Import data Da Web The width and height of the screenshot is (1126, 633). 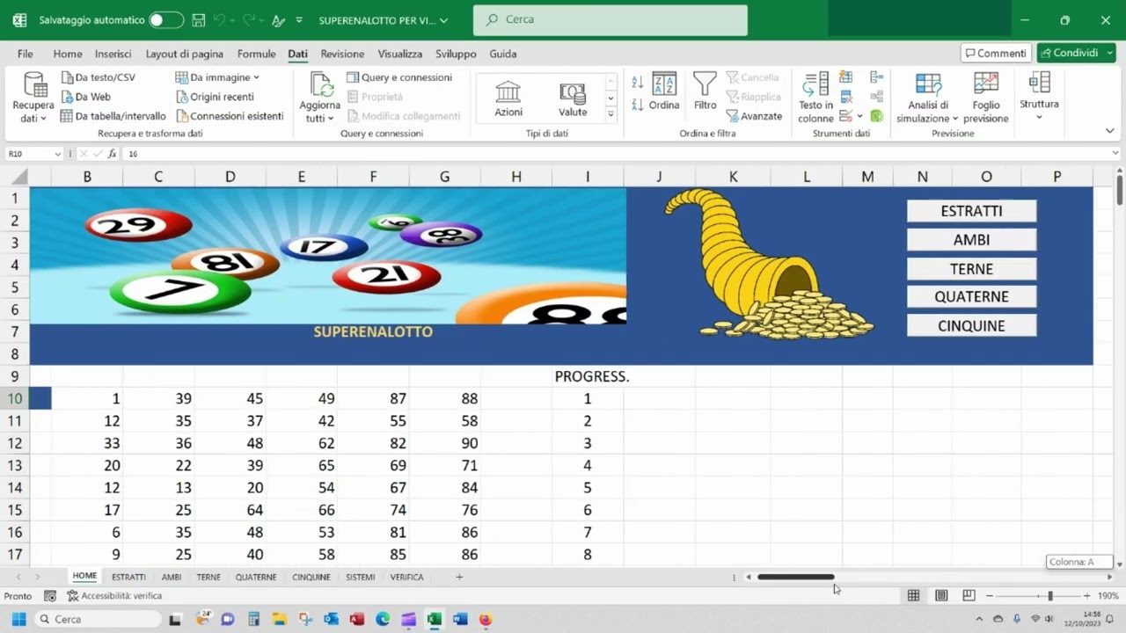click(x=85, y=97)
